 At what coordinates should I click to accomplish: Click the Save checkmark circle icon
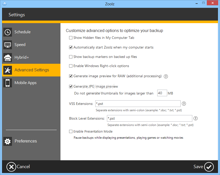point(209,167)
